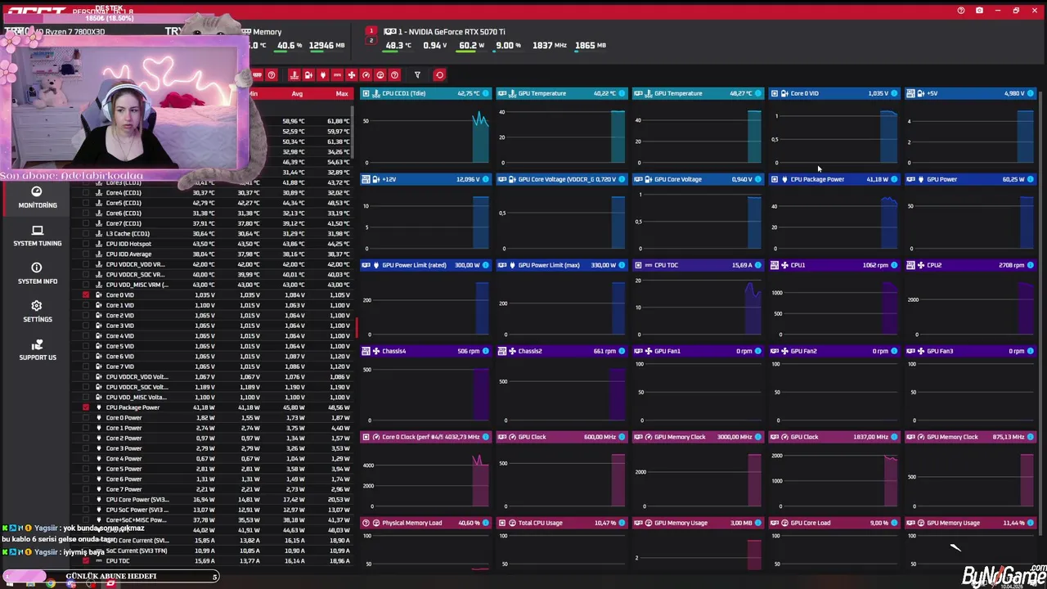
Task: Open info for Total CPU Usage graph
Action: 622,523
